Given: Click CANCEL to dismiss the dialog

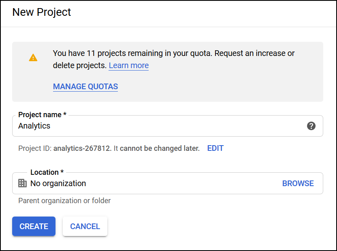Looking at the screenshot, I should point(85,226).
